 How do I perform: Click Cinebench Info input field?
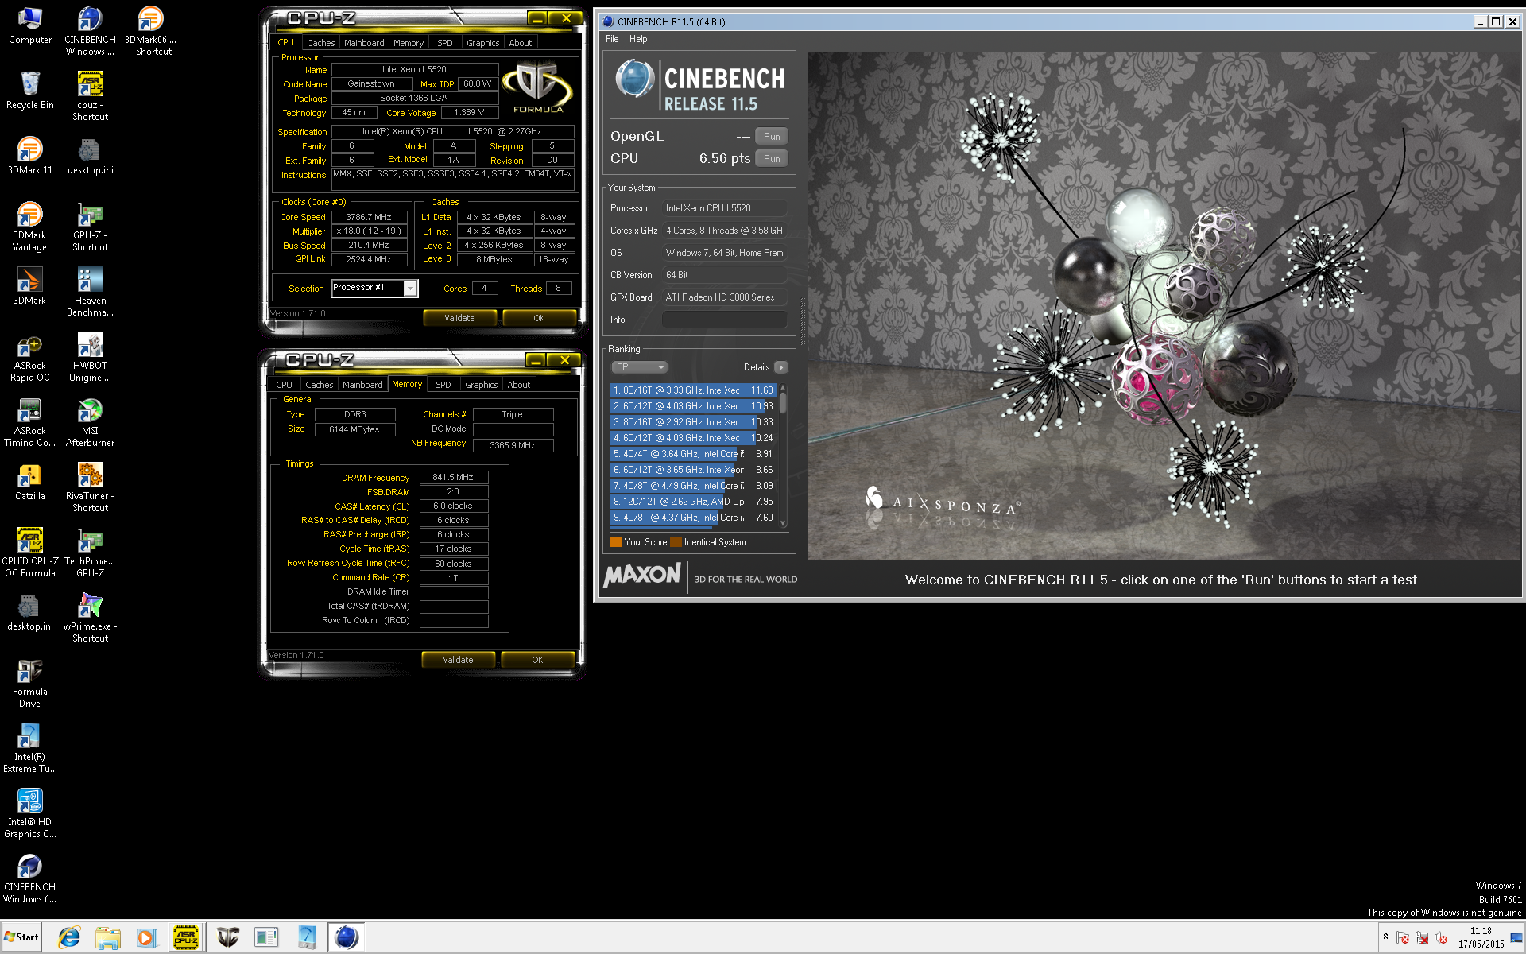pyautogui.click(x=725, y=320)
